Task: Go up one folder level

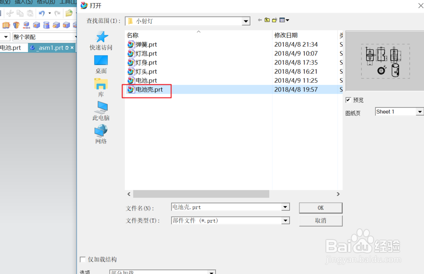Action: pyautogui.click(x=267, y=20)
